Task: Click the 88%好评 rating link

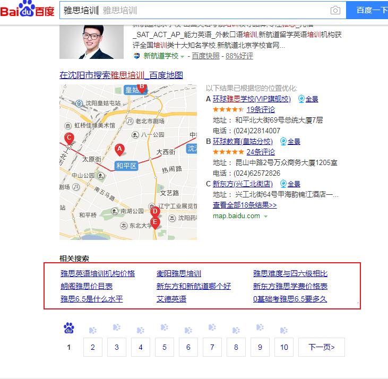Action: pos(239,56)
